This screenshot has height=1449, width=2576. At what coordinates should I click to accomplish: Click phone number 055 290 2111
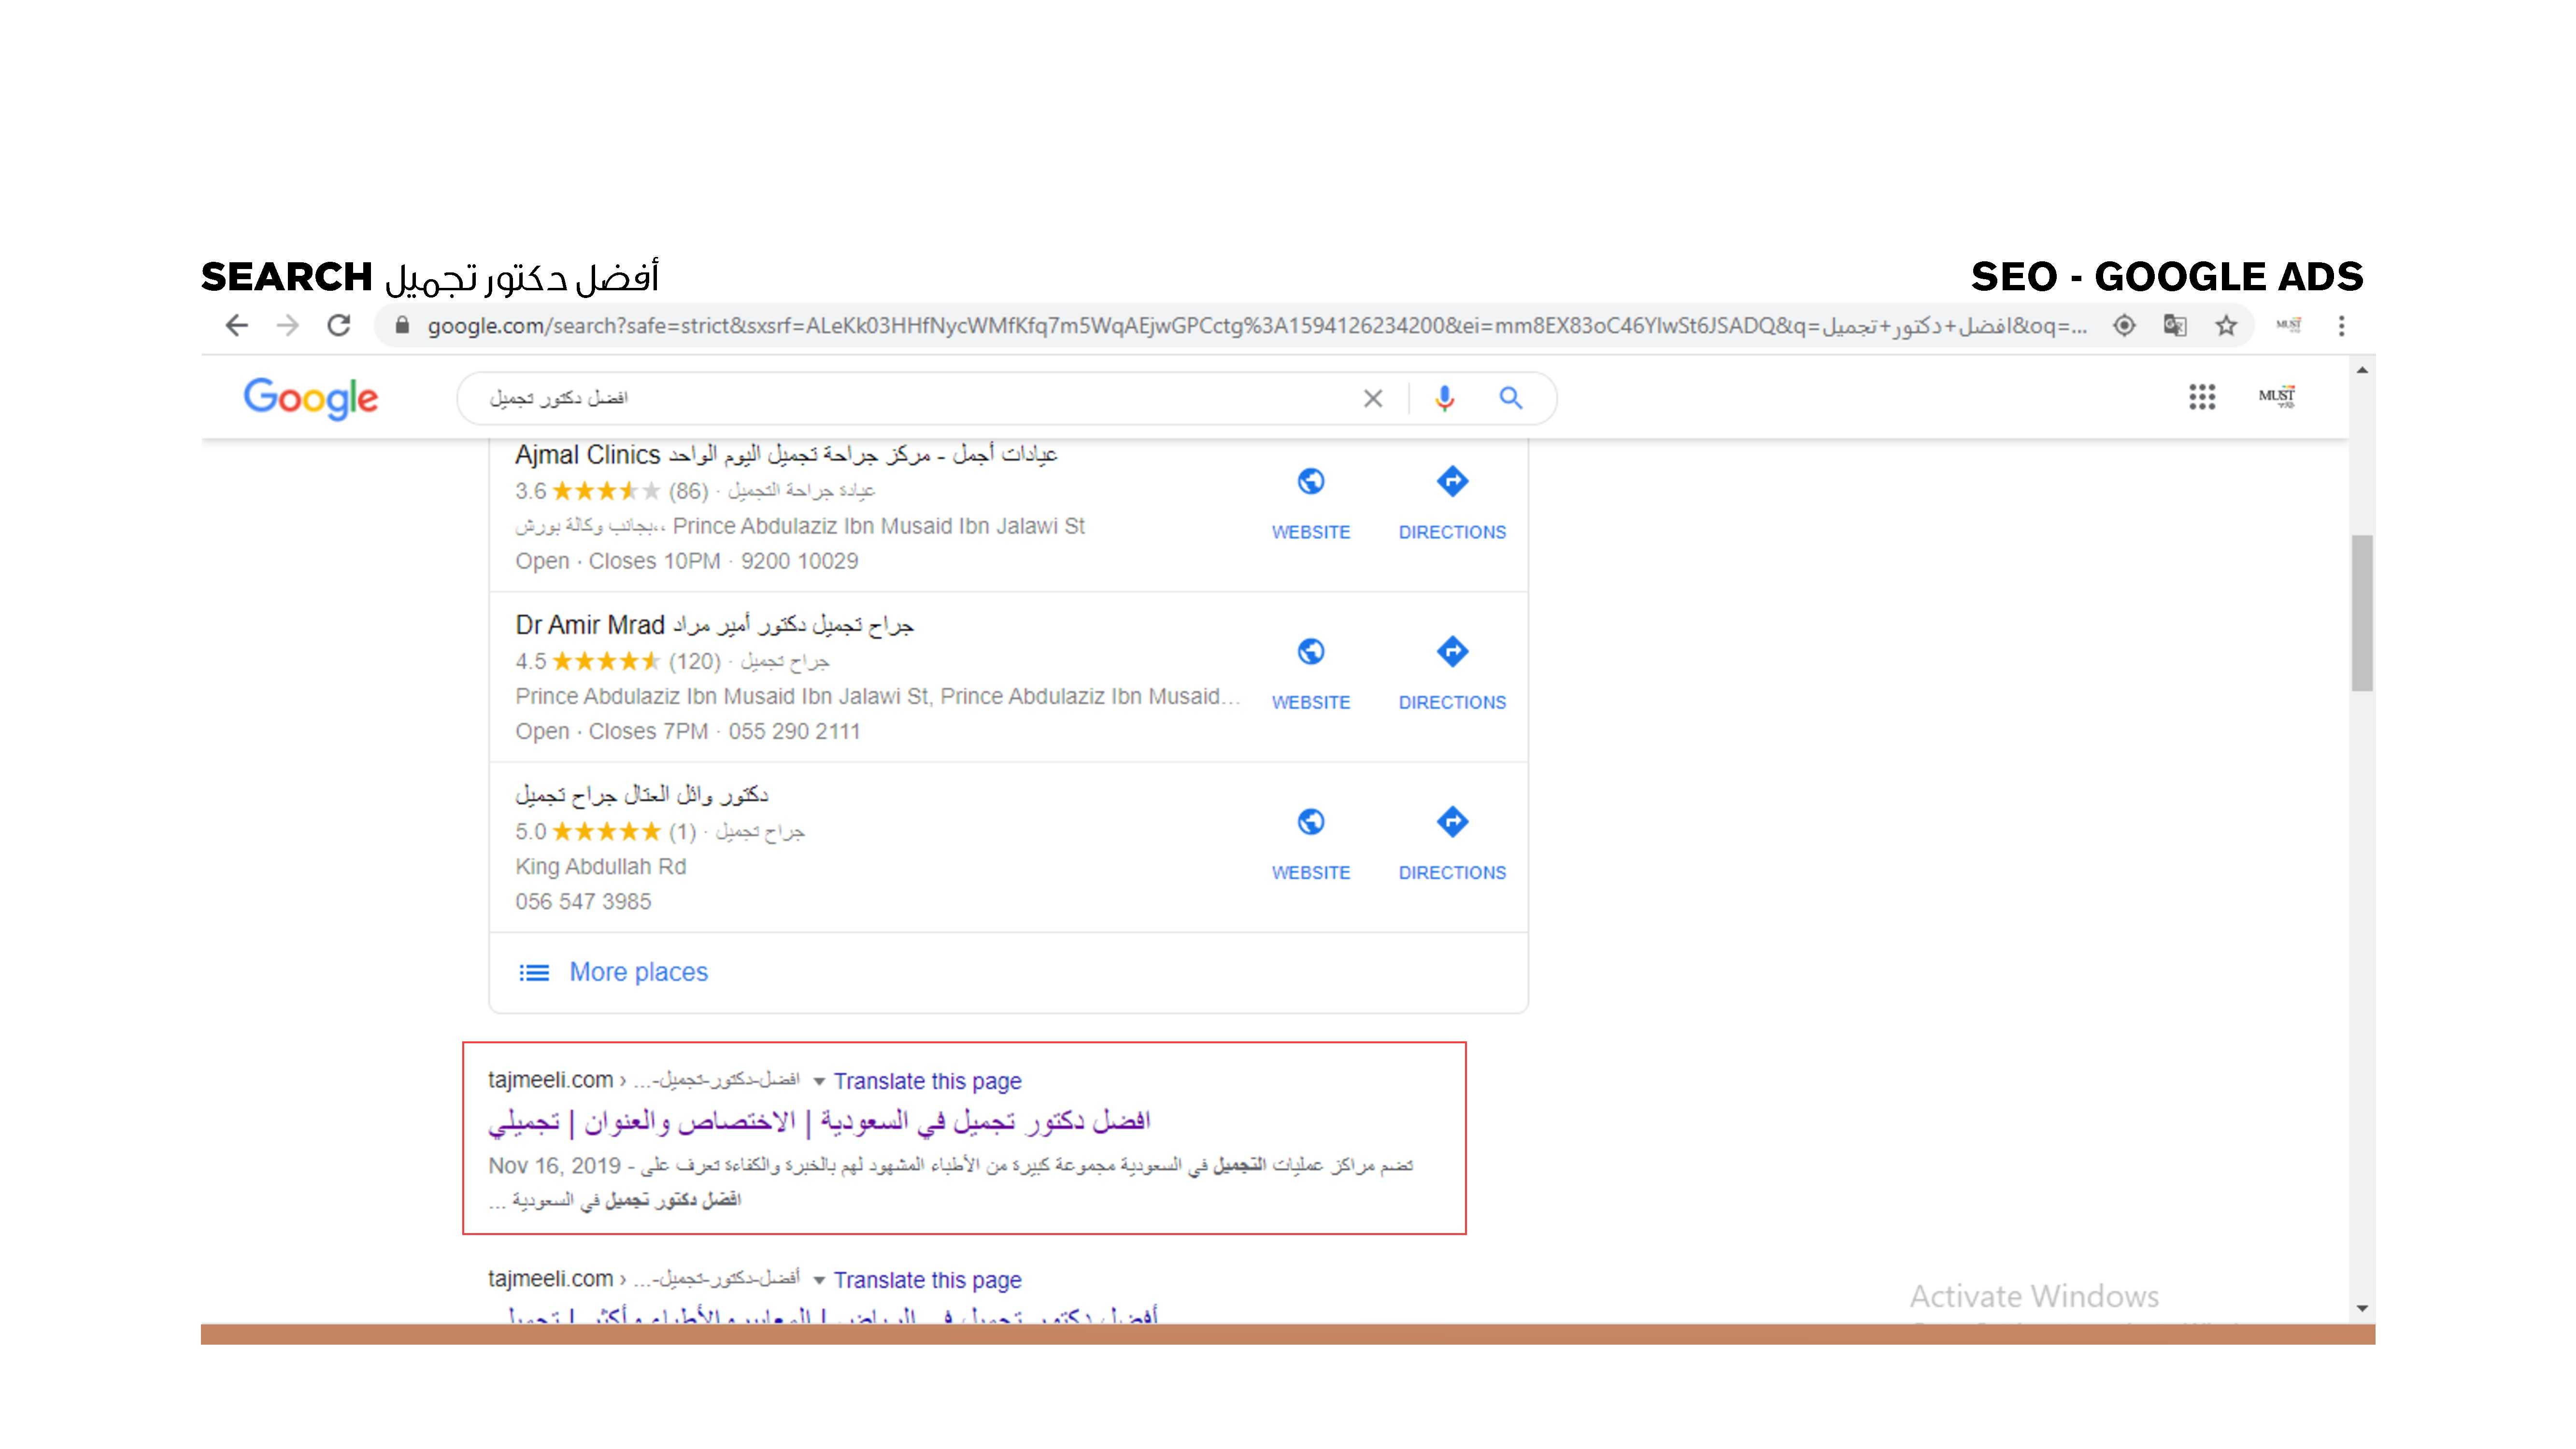pos(794,732)
